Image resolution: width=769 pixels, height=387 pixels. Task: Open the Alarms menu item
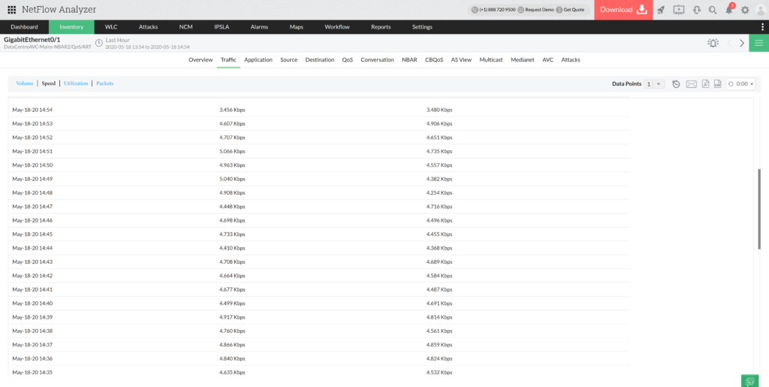click(x=259, y=27)
